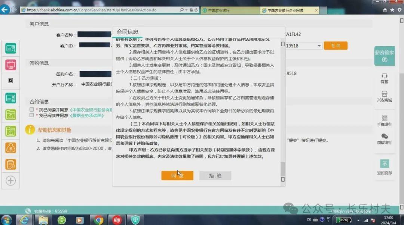Click the 合同信息 dialog title
The width and height of the screenshot is (404, 225).
coord(128,32)
